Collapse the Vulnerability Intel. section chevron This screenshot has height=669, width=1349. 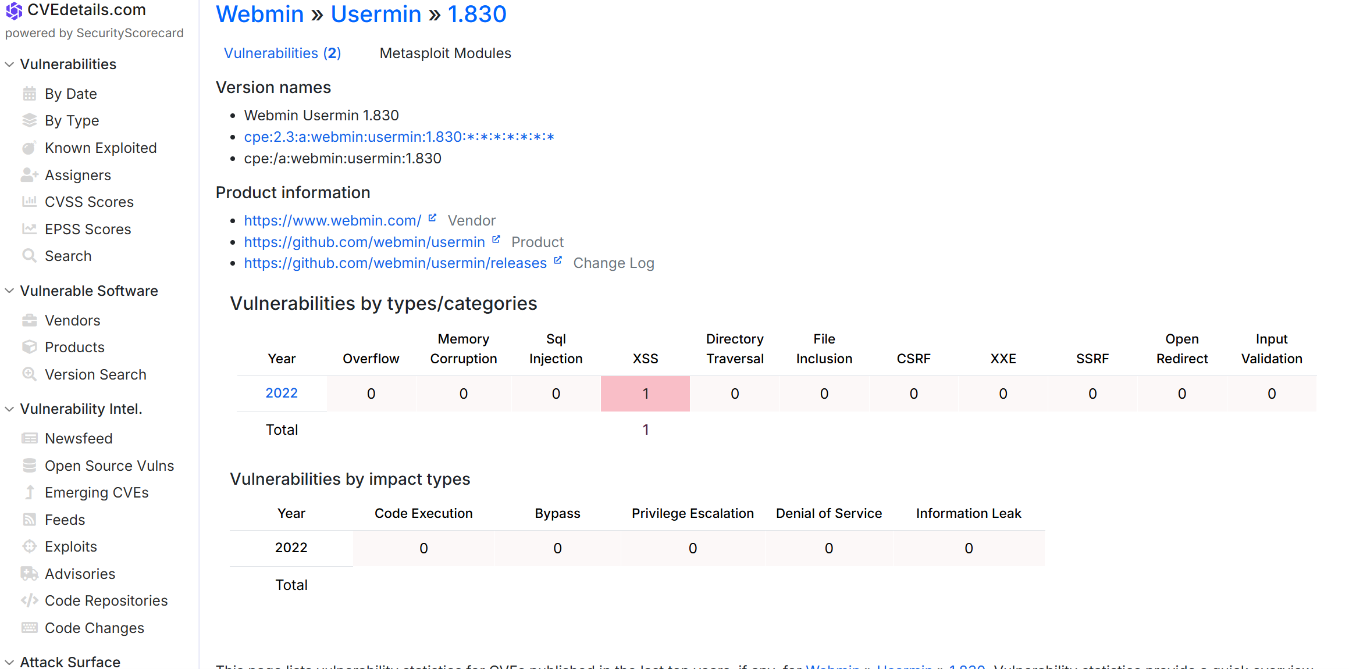click(9, 409)
